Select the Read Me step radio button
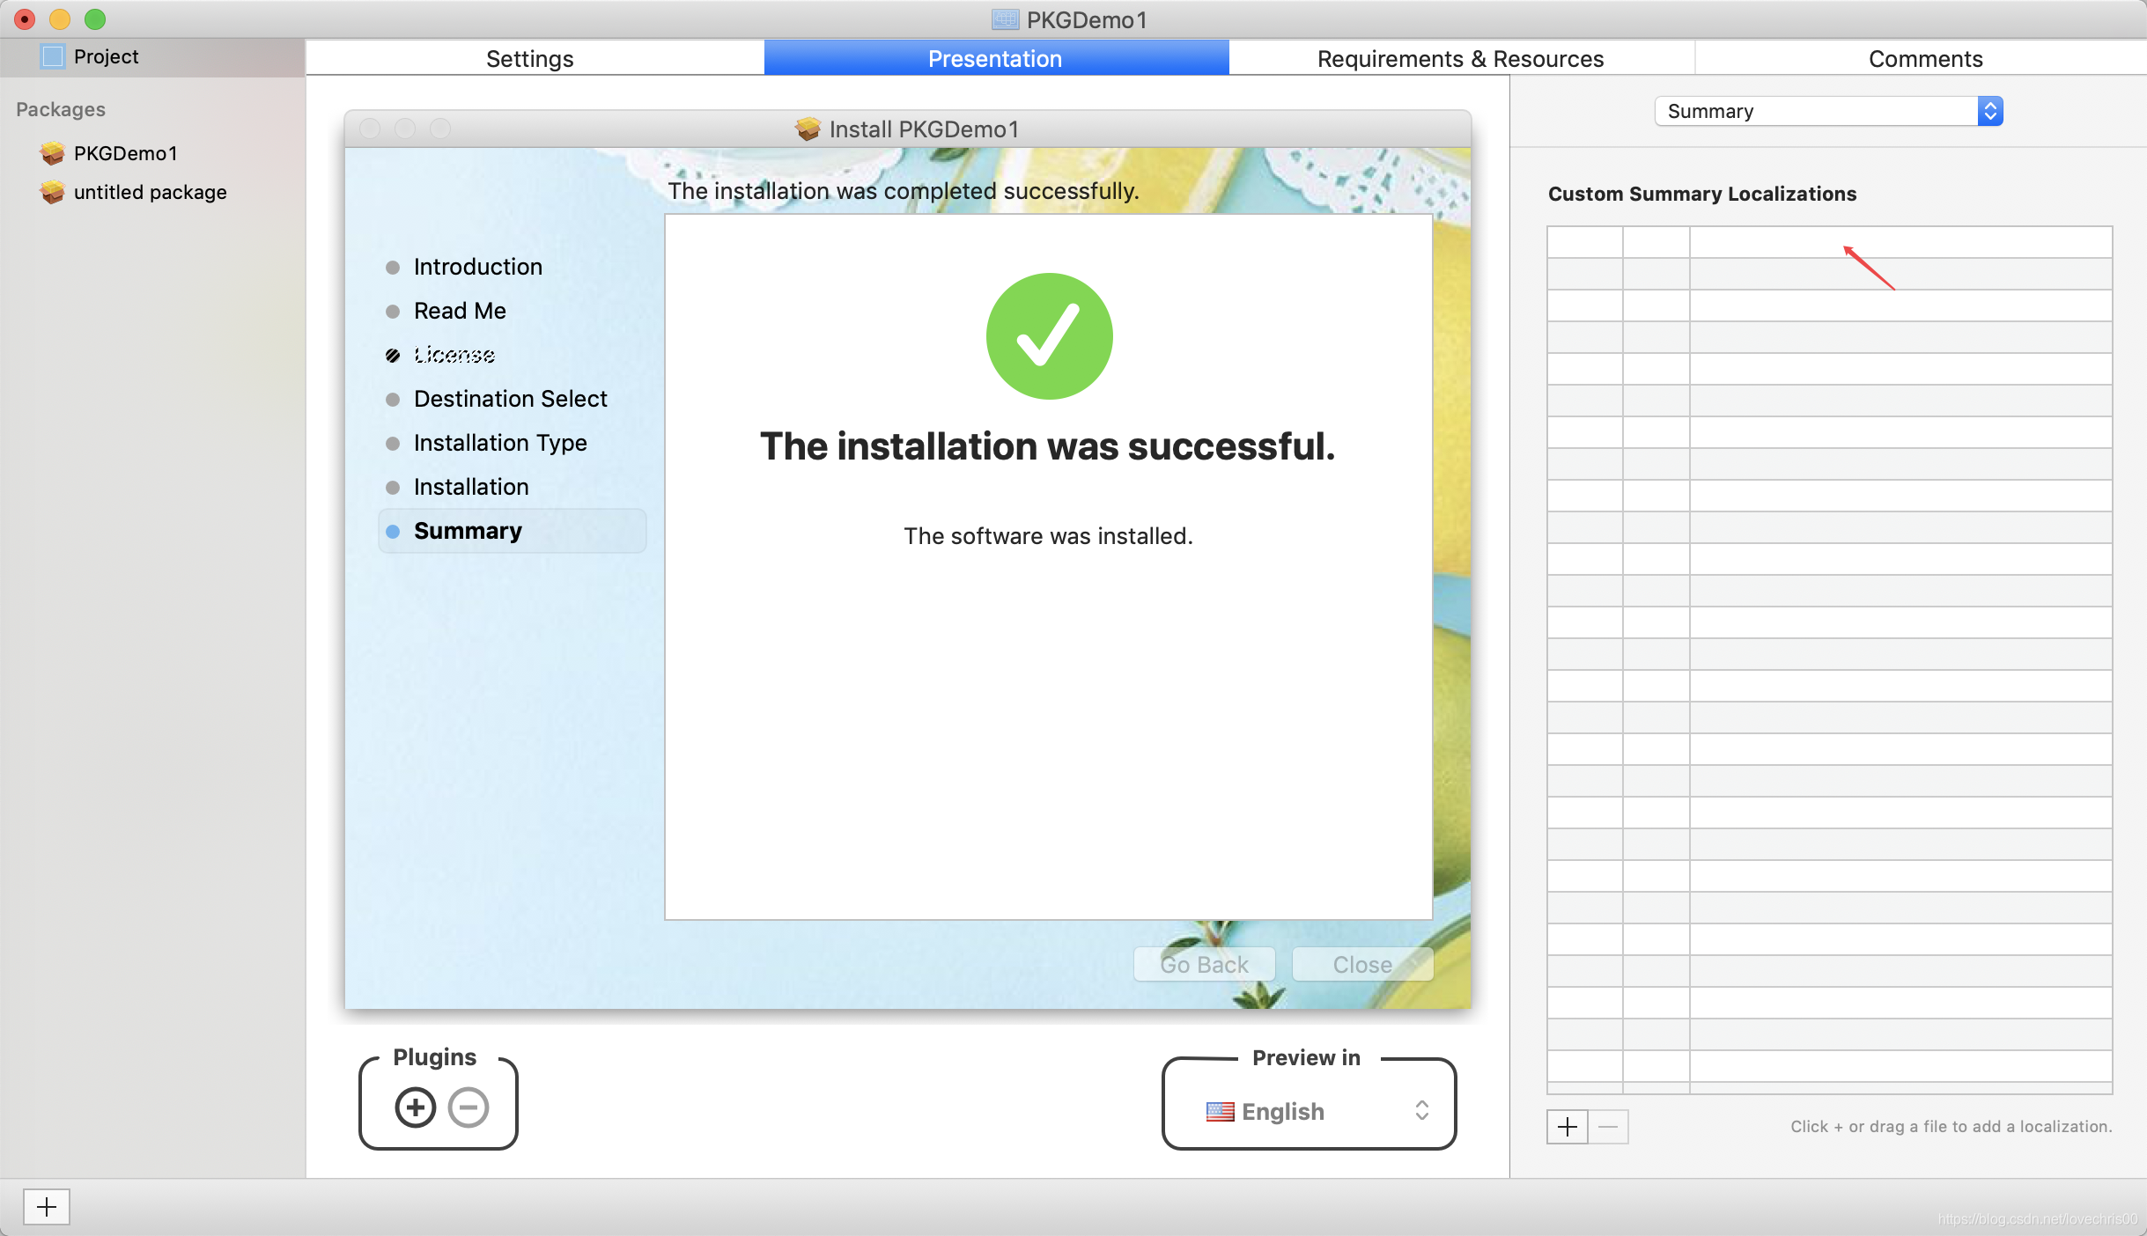The image size is (2147, 1236). tap(394, 312)
